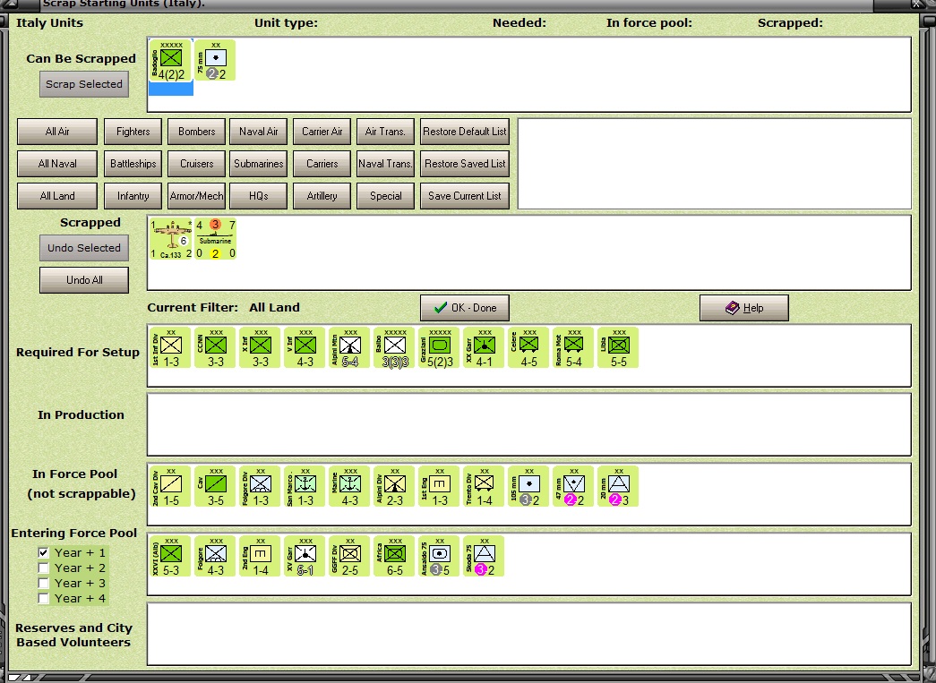This screenshot has width=936, height=683.
Task: Click Restore Default List
Action: [x=465, y=132]
